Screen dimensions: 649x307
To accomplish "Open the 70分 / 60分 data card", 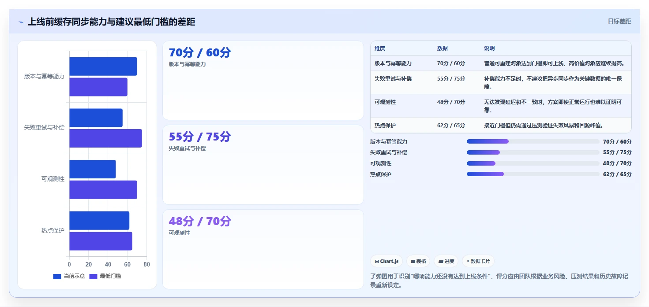I will (x=263, y=80).
